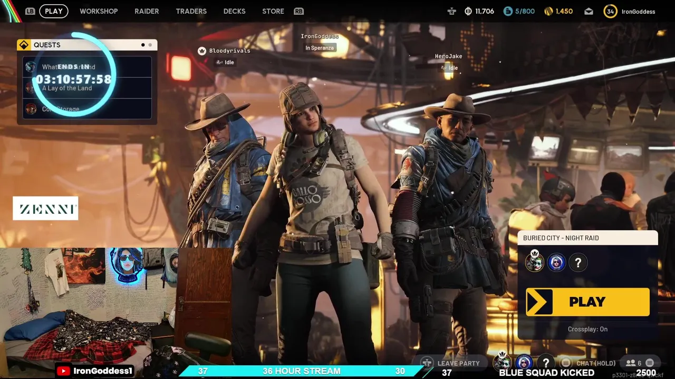This screenshot has width=675, height=379.
Task: Click the 36 HOUR STREAM progress bar
Action: pos(302,371)
